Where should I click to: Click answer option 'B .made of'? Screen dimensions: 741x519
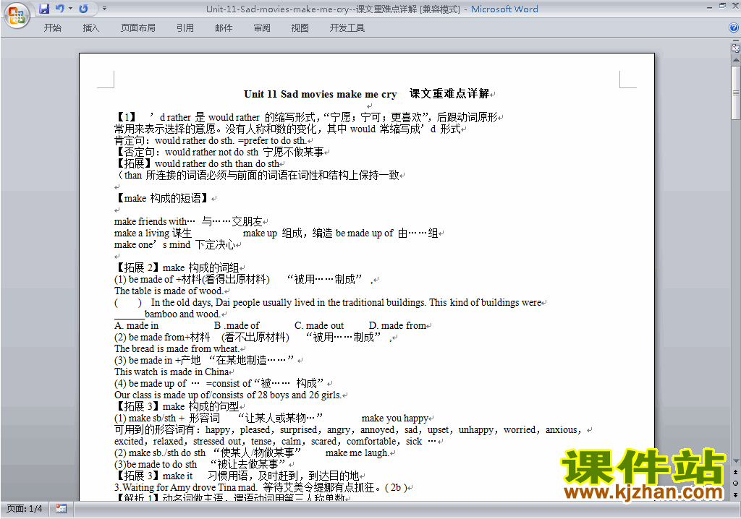(x=237, y=325)
